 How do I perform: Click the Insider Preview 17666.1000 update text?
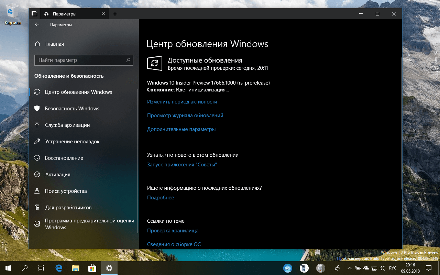208,83
